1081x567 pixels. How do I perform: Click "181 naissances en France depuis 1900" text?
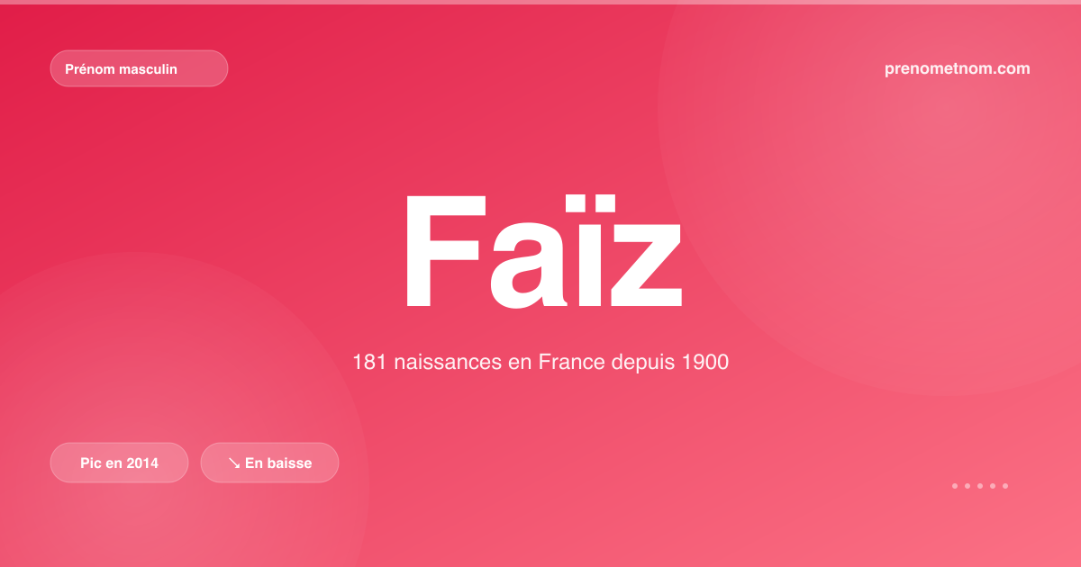click(x=540, y=363)
